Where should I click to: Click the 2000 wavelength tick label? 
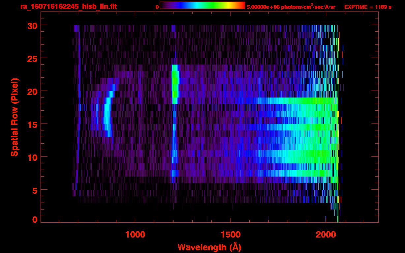pyautogui.click(x=326, y=235)
